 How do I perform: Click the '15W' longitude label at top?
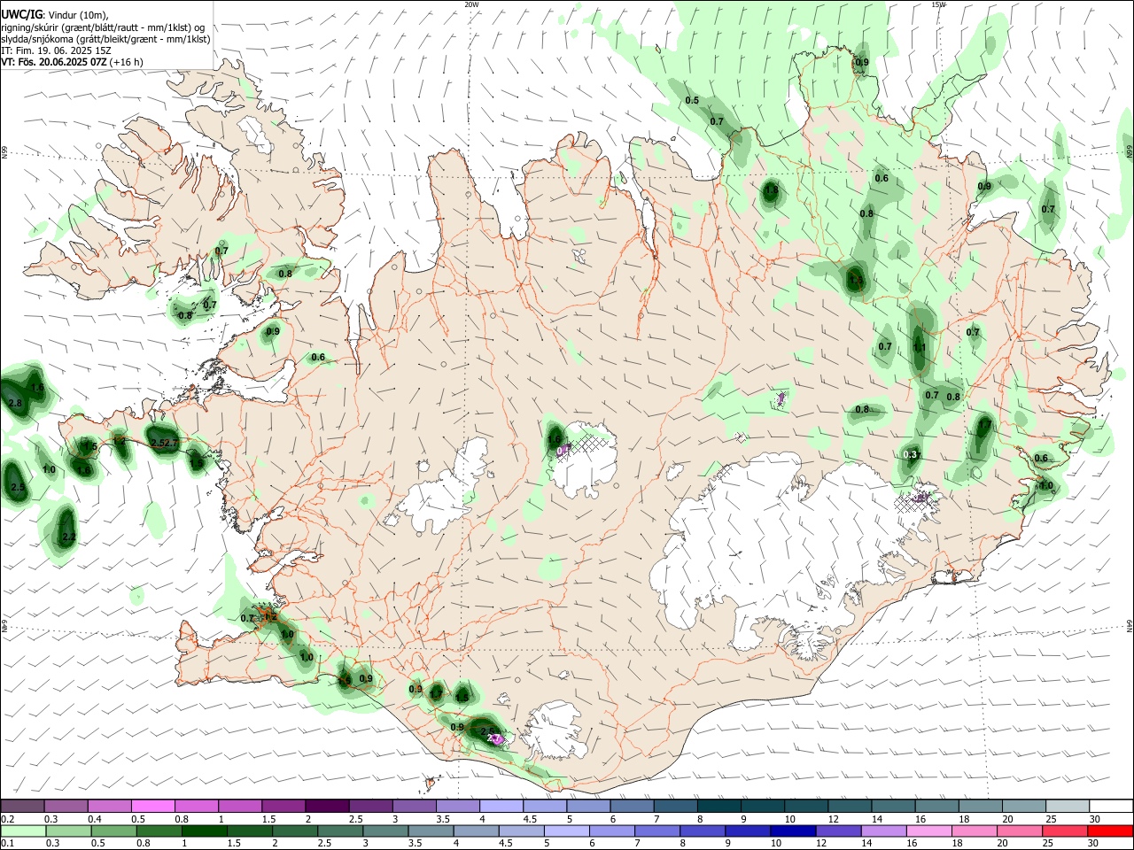[x=938, y=4]
